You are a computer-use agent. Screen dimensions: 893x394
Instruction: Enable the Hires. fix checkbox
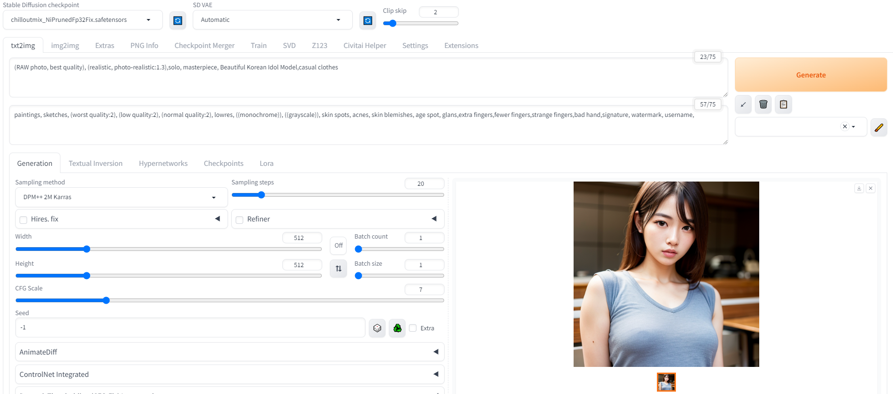click(23, 220)
